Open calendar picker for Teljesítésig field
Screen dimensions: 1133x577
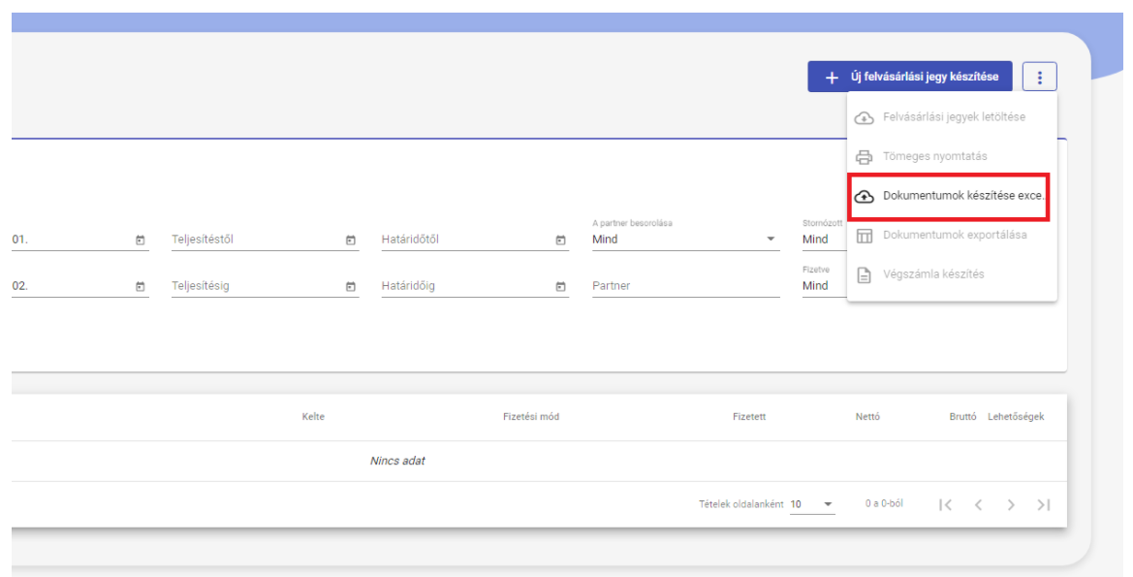351,286
